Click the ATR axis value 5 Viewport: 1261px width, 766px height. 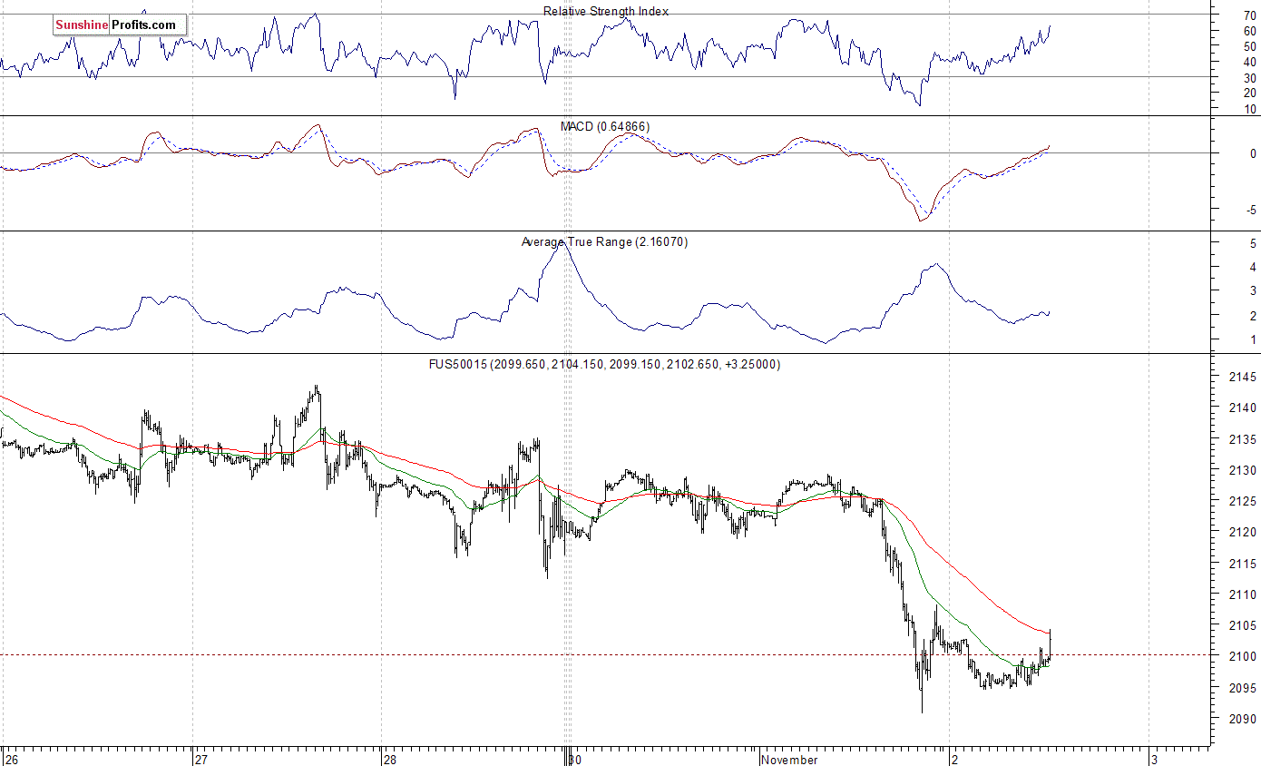pyautogui.click(x=1253, y=243)
